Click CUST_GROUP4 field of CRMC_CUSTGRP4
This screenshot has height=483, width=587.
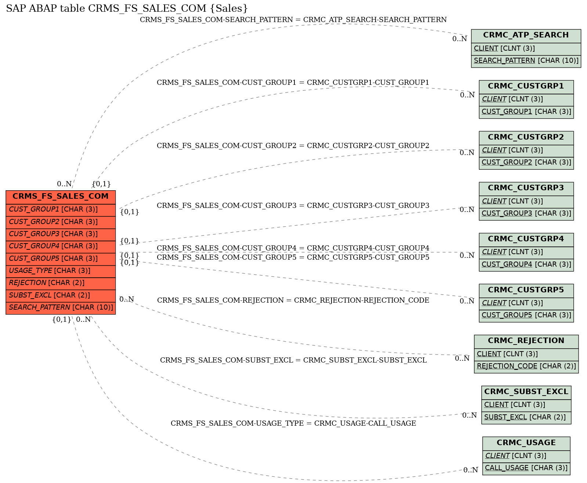(x=526, y=264)
